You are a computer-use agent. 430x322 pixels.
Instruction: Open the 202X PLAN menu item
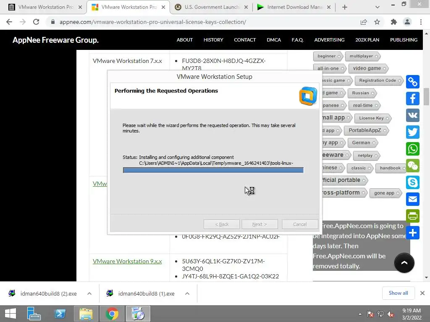point(367,40)
